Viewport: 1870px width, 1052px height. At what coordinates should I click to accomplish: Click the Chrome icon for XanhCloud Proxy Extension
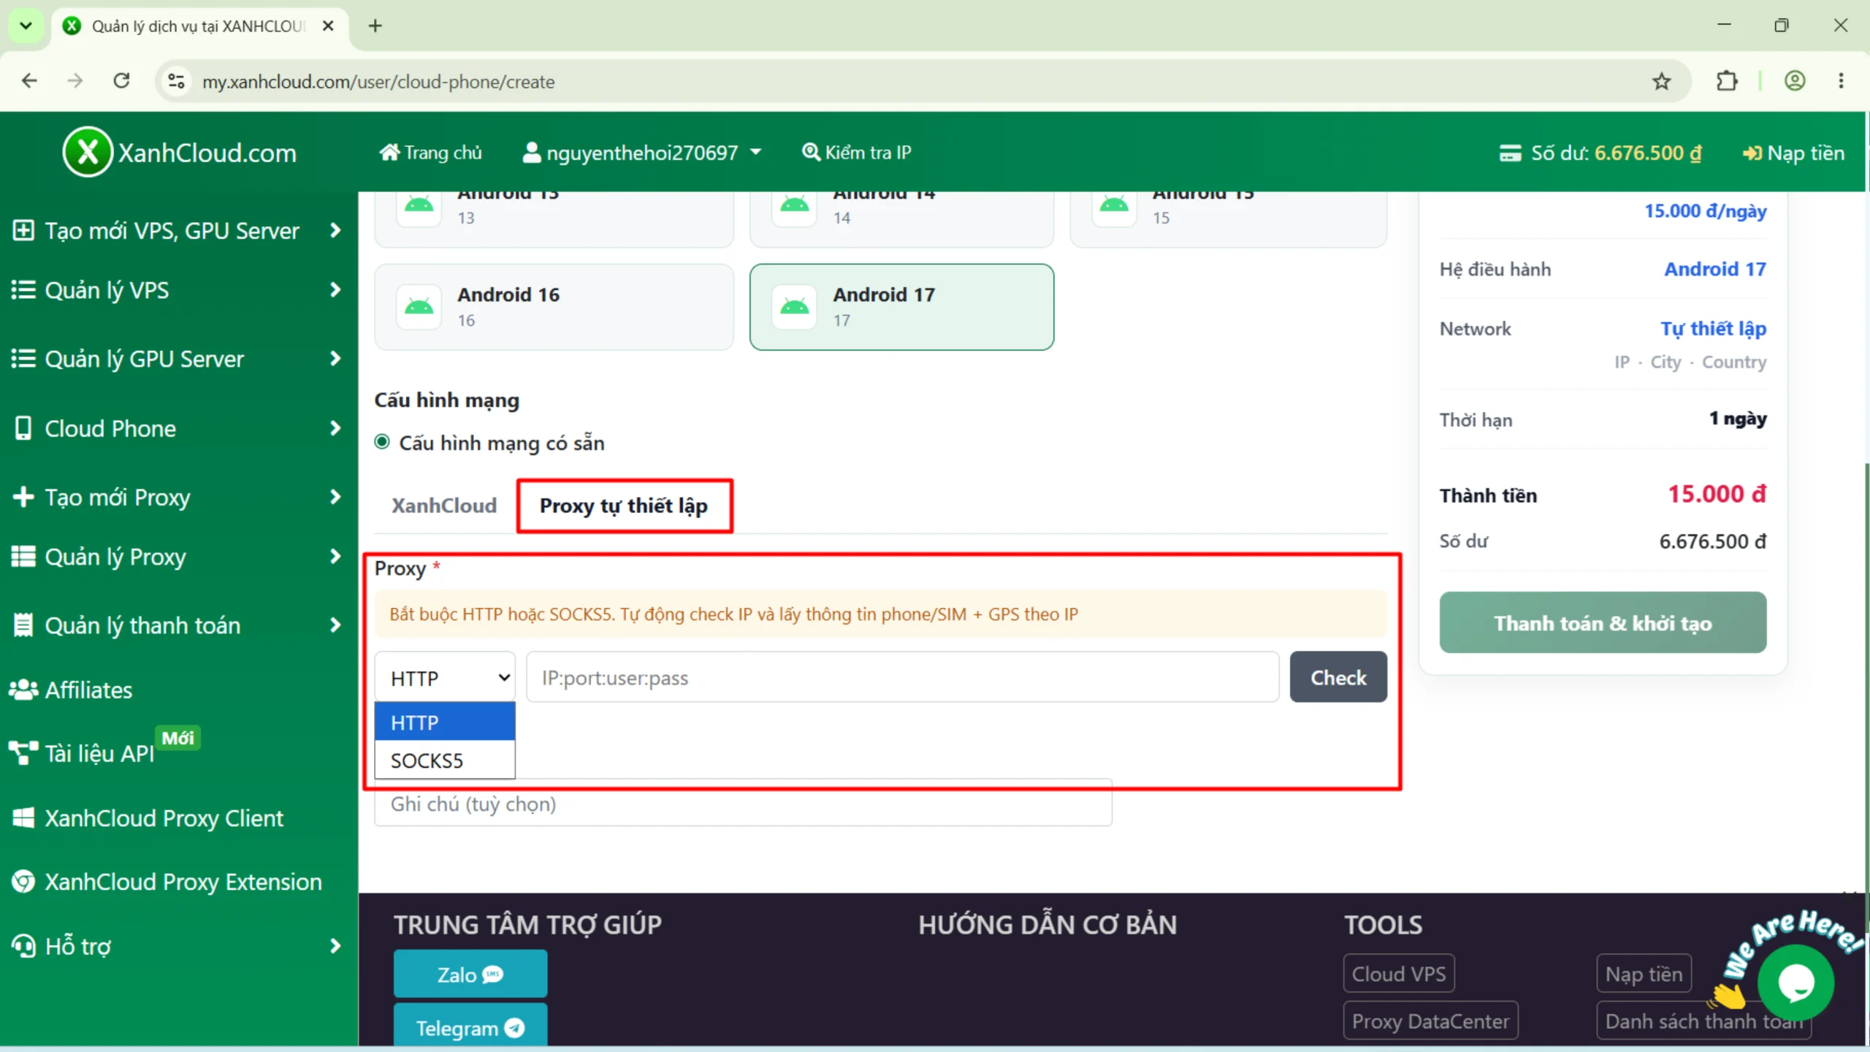(23, 882)
